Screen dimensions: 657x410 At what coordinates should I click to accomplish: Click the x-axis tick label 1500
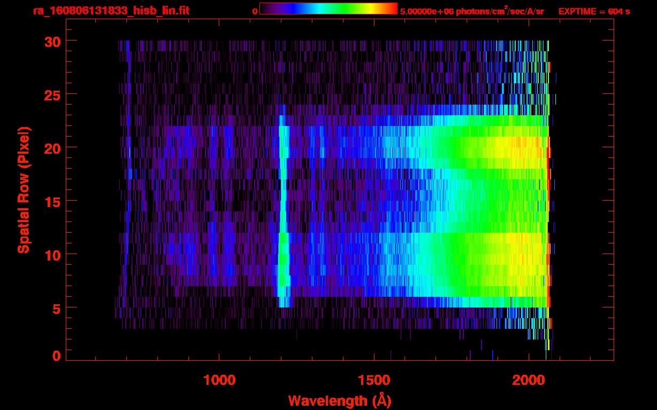[x=374, y=380]
